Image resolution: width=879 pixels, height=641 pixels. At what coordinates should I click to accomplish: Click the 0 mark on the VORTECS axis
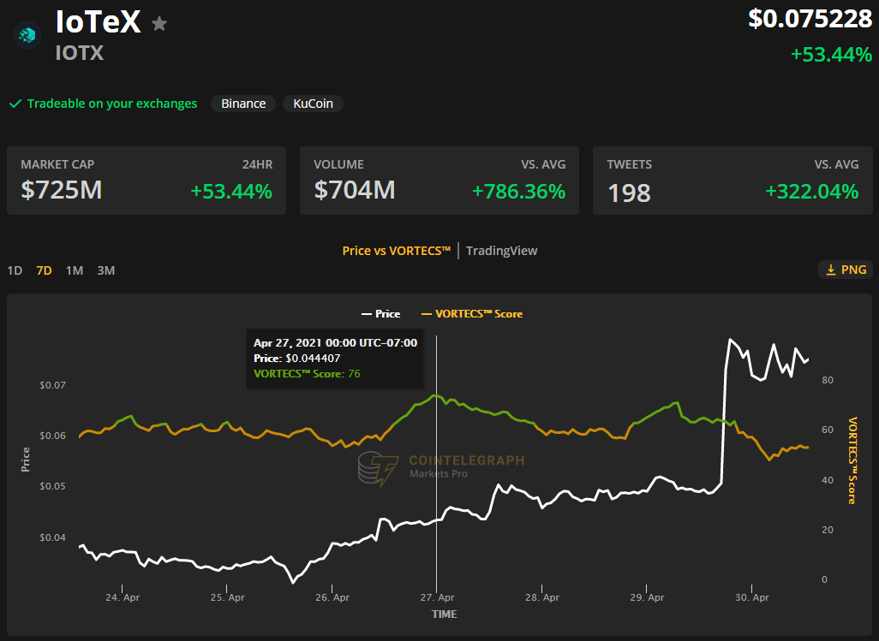pyautogui.click(x=824, y=579)
